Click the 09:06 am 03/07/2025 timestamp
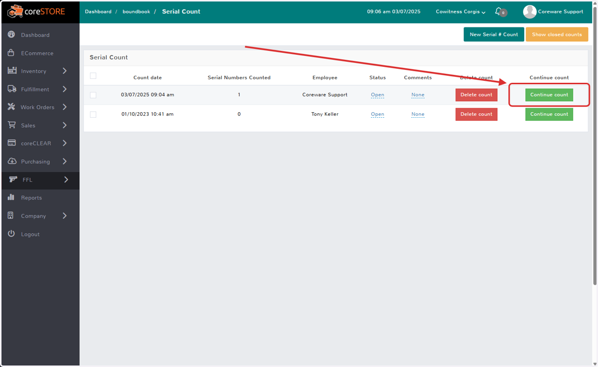The width and height of the screenshot is (598, 367). click(394, 11)
